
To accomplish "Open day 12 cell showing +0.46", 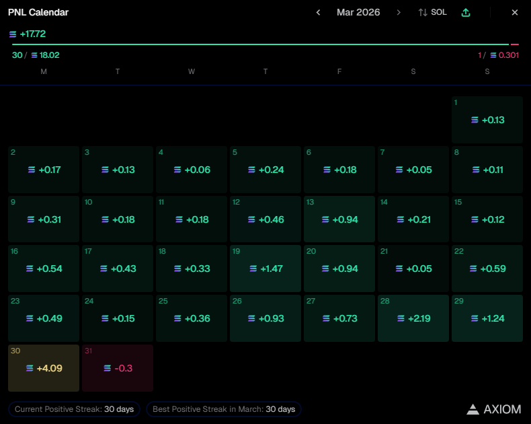I will (265, 219).
